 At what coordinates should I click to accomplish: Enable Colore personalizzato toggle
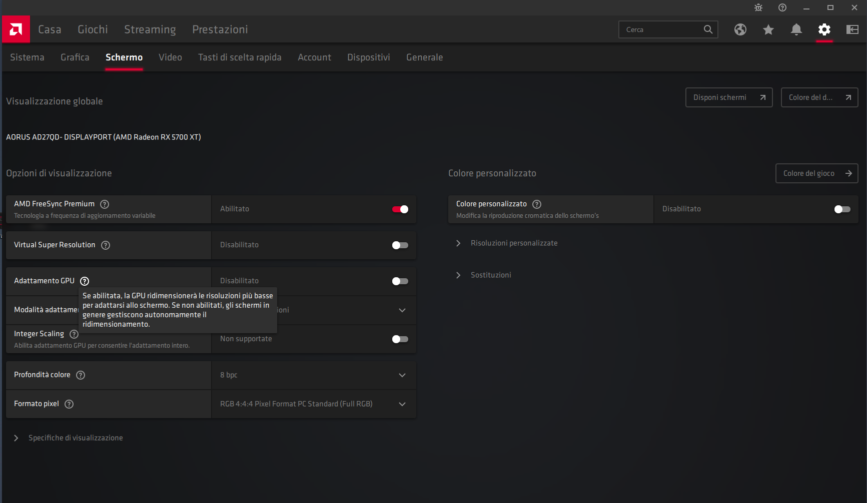(842, 209)
